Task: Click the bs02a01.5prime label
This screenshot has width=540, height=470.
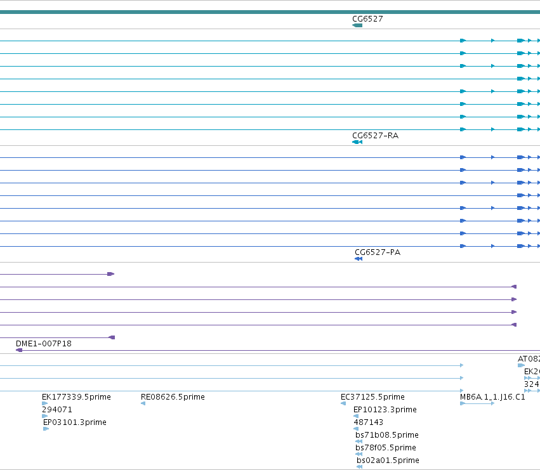Action: click(388, 460)
